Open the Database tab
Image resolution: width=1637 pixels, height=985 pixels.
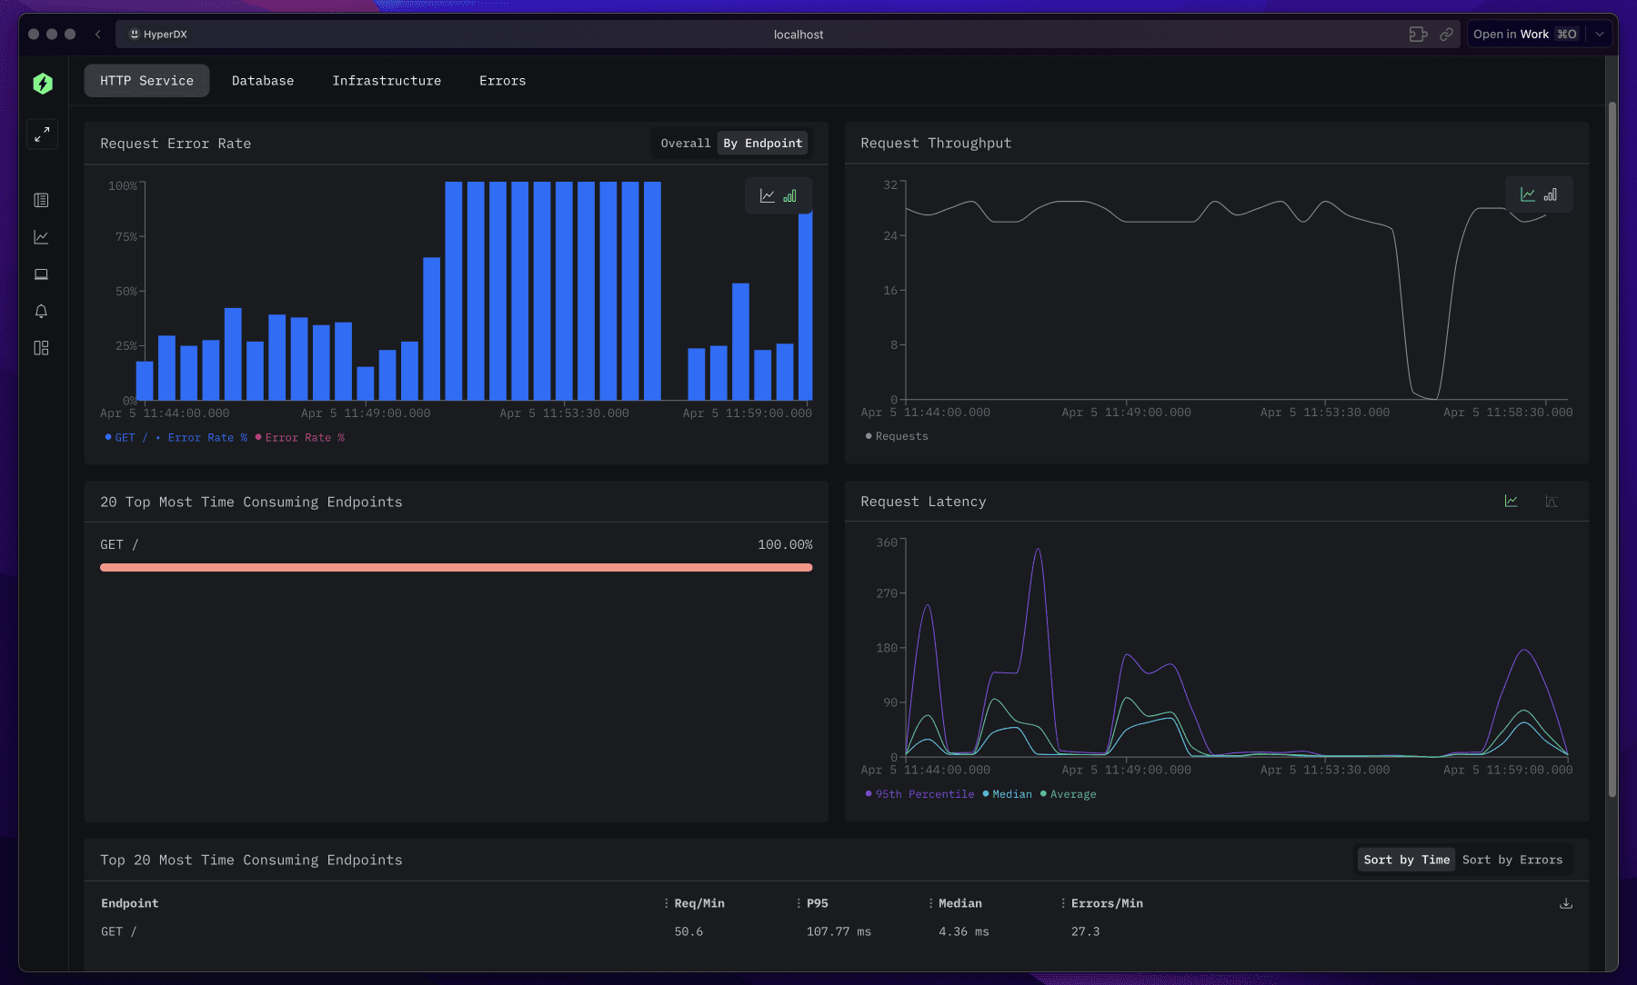click(x=263, y=81)
